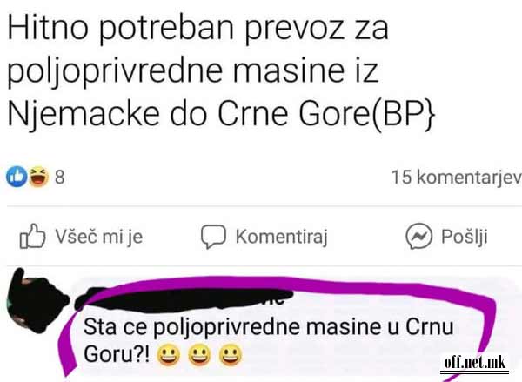The height and width of the screenshot is (382, 522).
Task: Open the redacted commenter name
Action: [x=184, y=298]
